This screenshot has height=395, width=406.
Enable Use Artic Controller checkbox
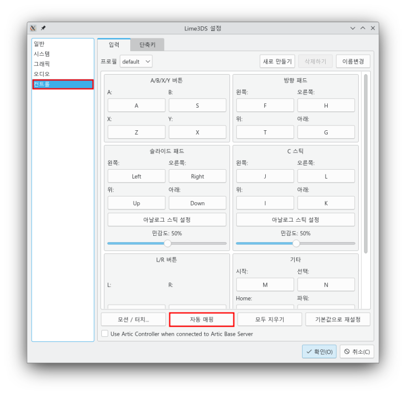tap(105, 334)
